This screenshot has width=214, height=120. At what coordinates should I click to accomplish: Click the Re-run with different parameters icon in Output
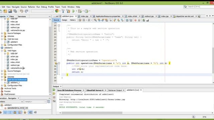pos(54,94)
